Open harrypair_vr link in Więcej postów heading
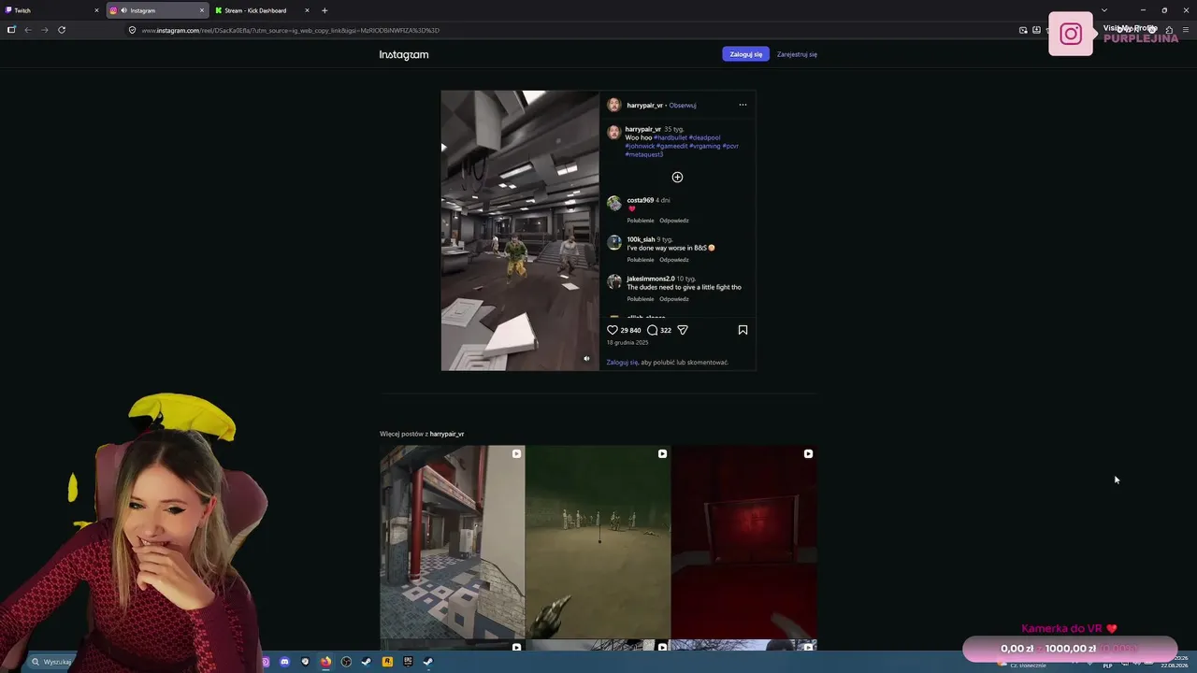This screenshot has height=673, width=1197. [x=447, y=434]
